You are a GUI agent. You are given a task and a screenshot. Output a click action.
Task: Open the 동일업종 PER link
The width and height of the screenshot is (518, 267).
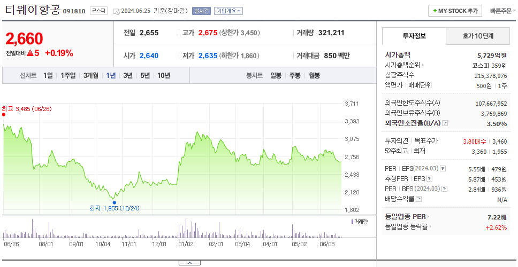405,217
